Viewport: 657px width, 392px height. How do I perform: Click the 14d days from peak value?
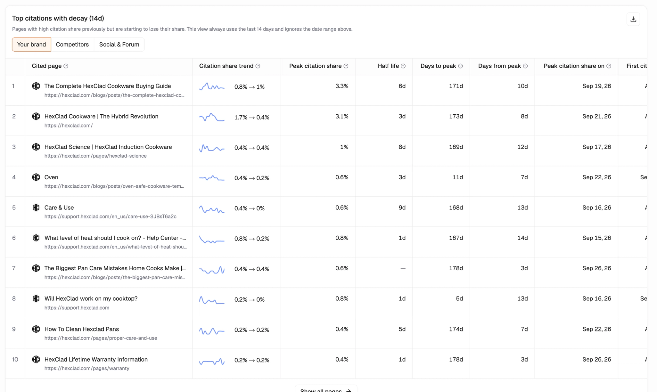tap(523, 238)
